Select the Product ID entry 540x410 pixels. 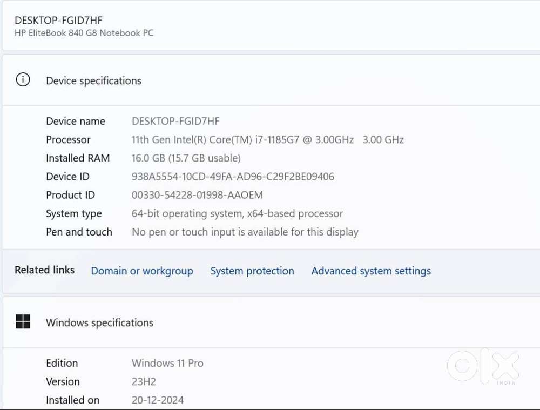coord(197,194)
